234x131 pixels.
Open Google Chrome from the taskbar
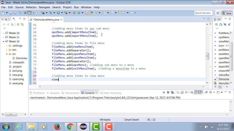coord(70,127)
